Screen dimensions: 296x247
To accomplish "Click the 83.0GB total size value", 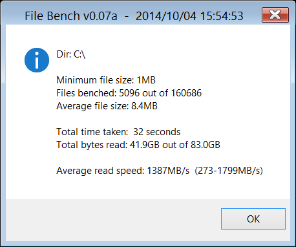I will 206,145.
